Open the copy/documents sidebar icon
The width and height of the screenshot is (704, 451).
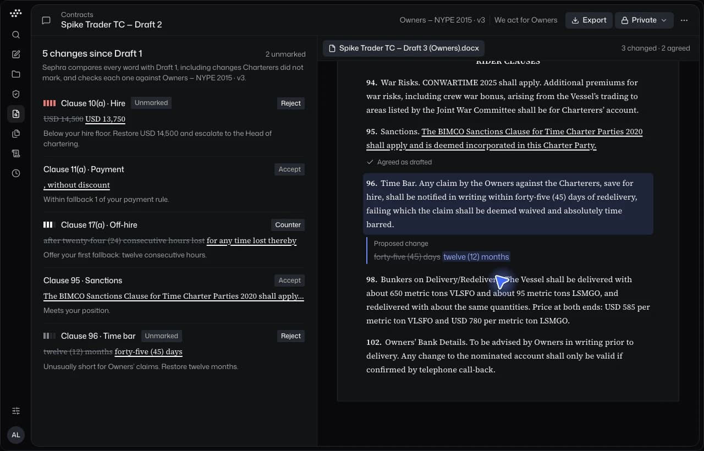pos(16,134)
